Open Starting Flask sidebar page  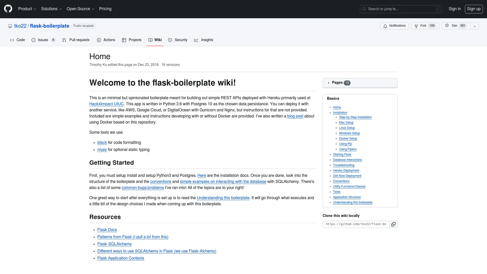point(342,155)
